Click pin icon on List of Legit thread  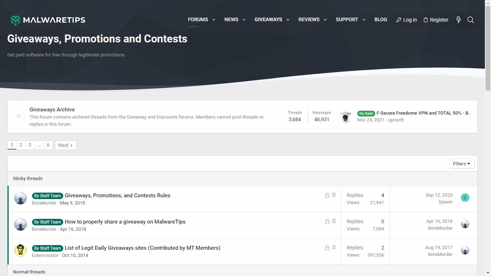334,248
